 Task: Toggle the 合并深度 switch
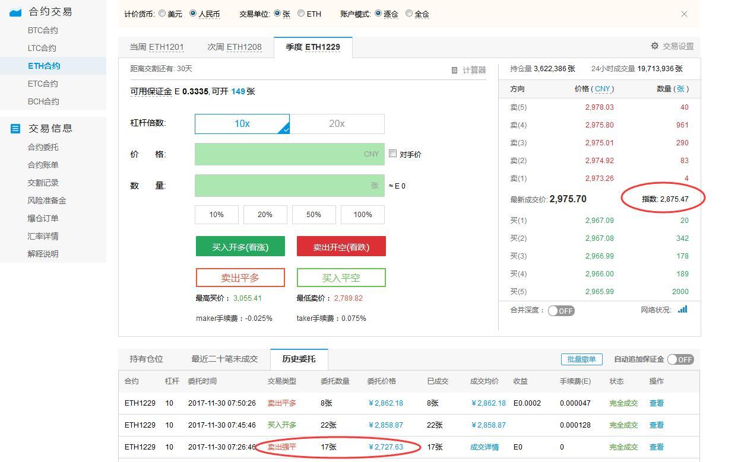pos(561,311)
